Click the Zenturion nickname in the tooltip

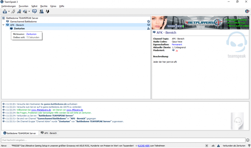31,34
